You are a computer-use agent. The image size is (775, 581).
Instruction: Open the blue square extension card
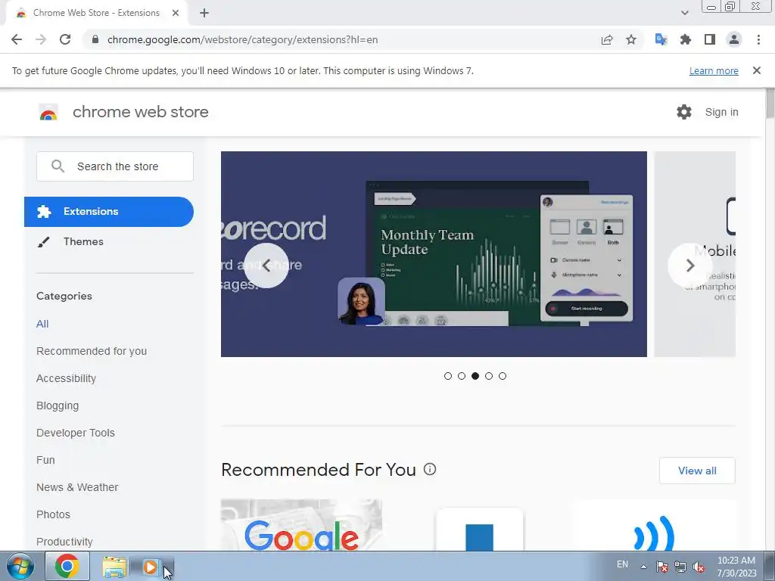coord(479,529)
